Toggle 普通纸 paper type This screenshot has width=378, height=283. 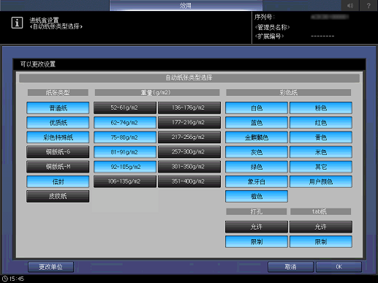(x=58, y=108)
